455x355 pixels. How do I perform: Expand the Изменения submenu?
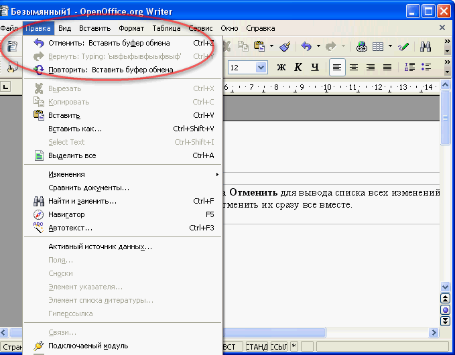[x=123, y=174]
